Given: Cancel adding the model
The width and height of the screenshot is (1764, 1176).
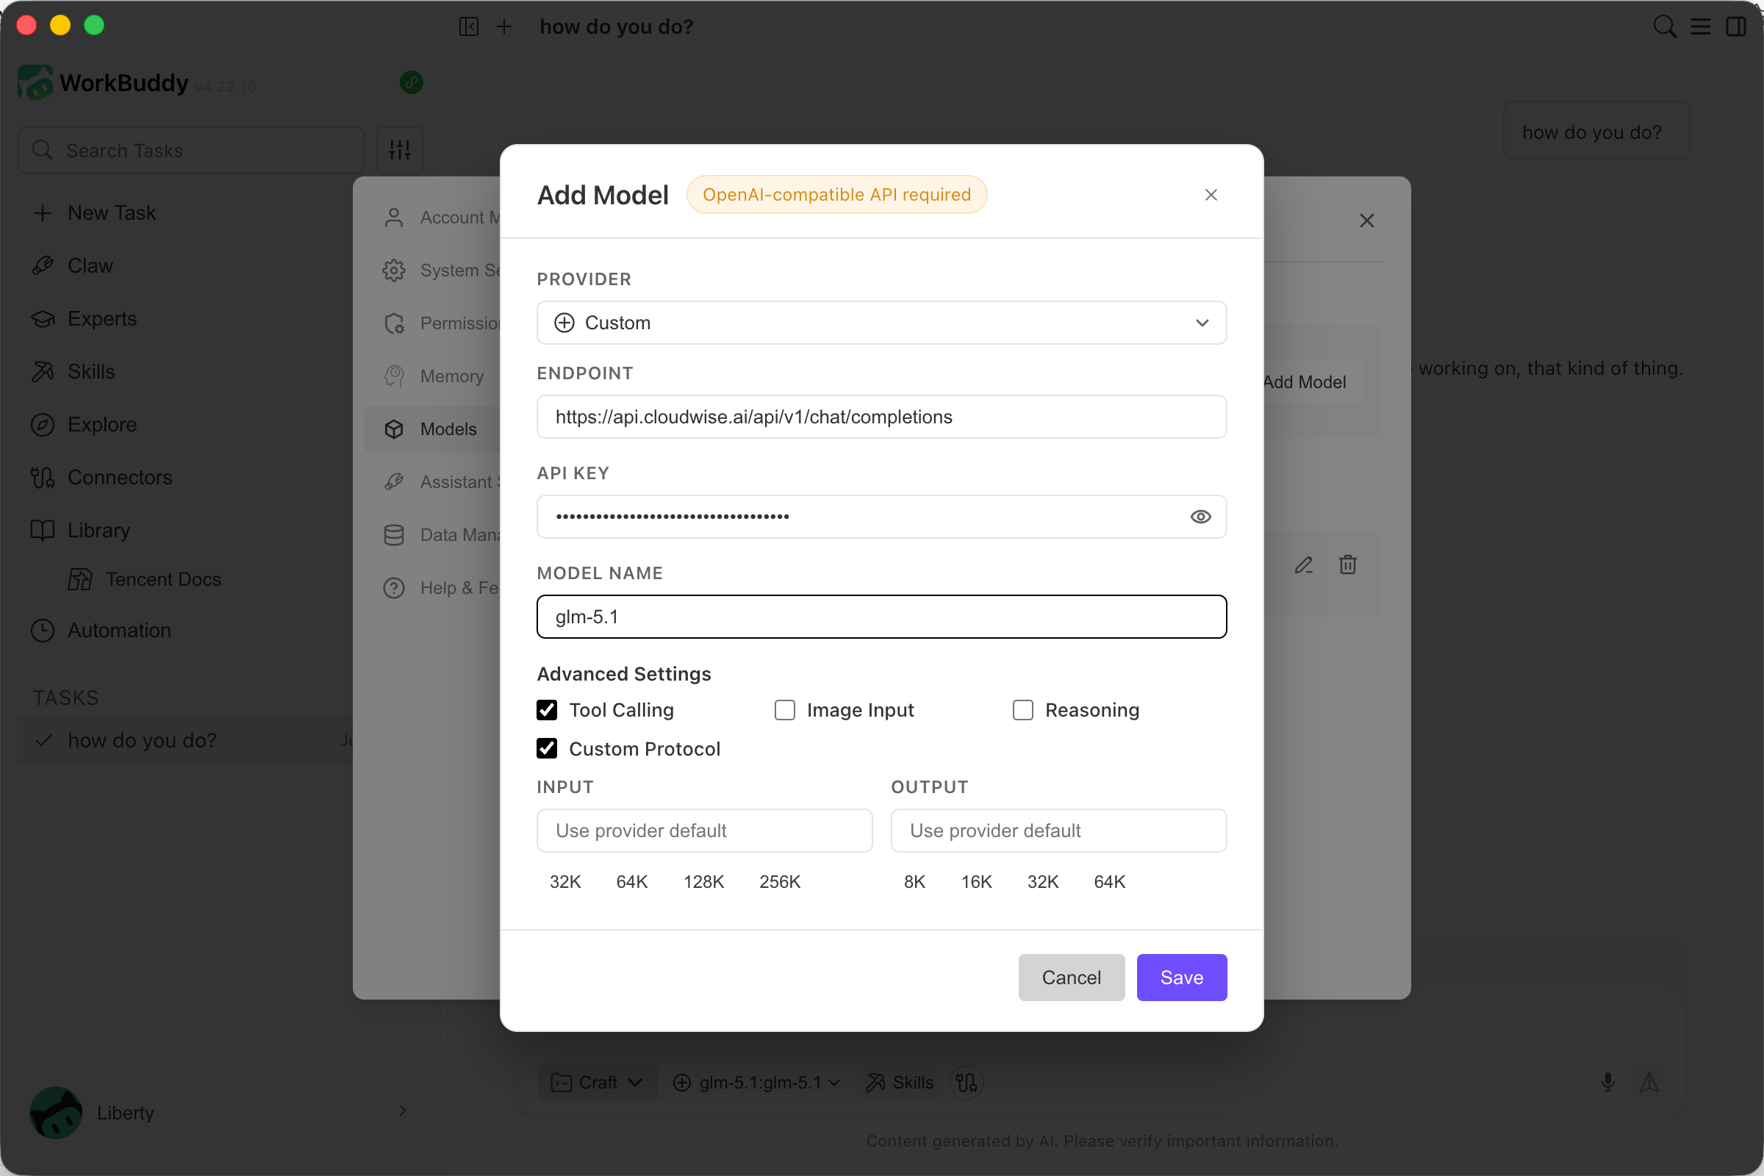Looking at the screenshot, I should point(1071,978).
